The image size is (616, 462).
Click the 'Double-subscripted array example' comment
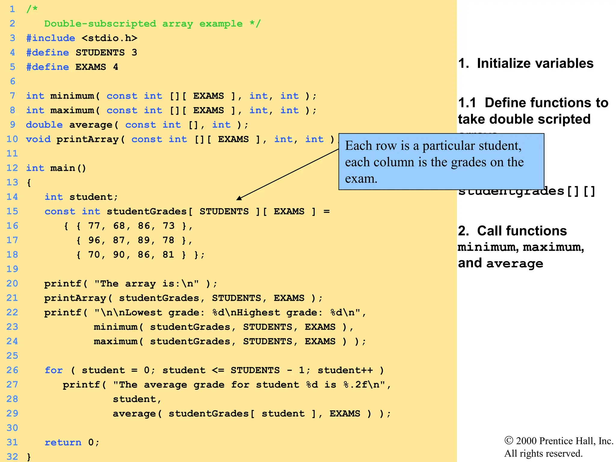pyautogui.click(x=152, y=24)
